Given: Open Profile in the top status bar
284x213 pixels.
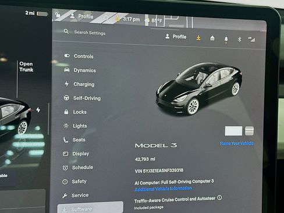Looking at the screenshot, I should click(x=81, y=16).
